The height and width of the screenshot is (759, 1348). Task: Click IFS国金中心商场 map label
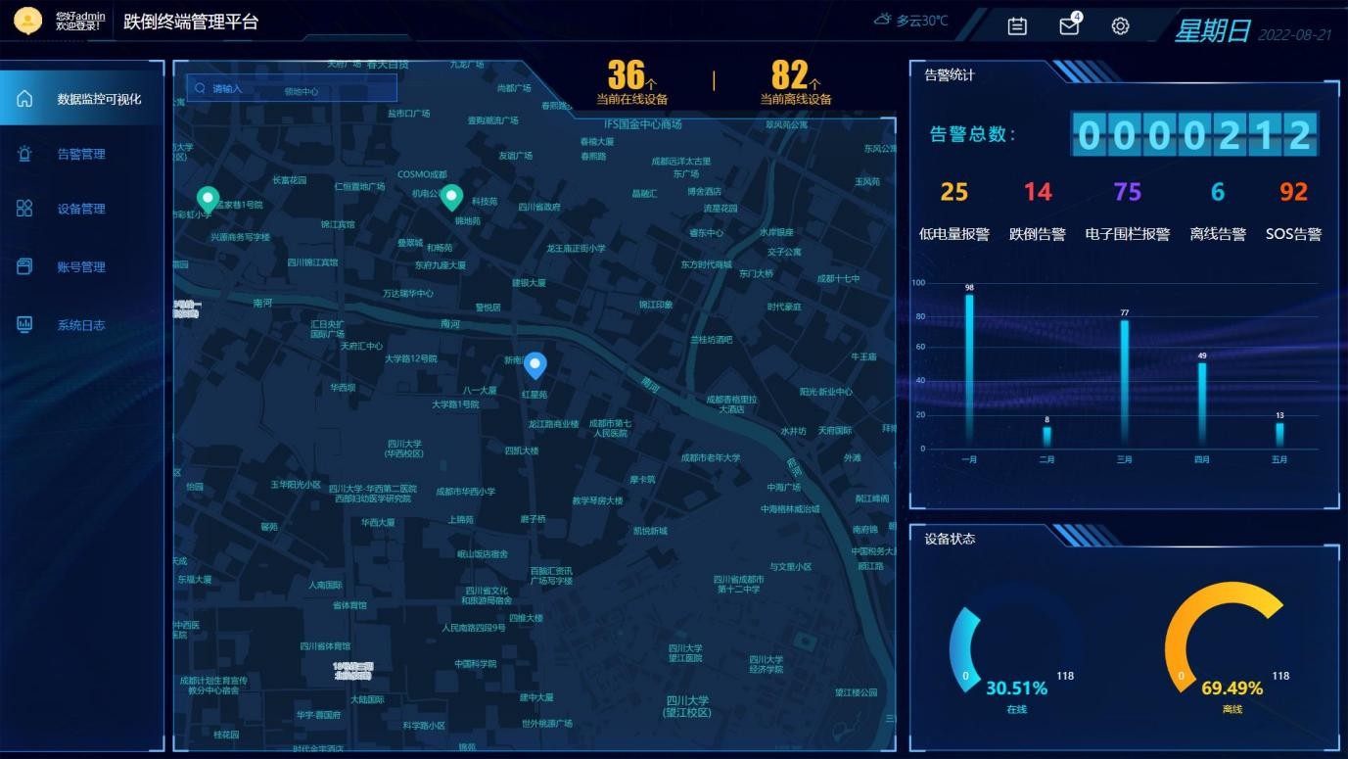(642, 124)
